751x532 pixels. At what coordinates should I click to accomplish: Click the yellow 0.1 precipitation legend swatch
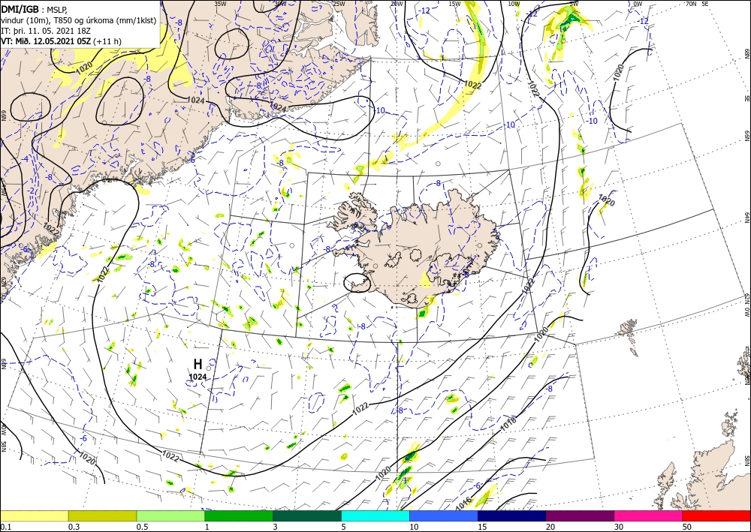pyautogui.click(x=34, y=515)
